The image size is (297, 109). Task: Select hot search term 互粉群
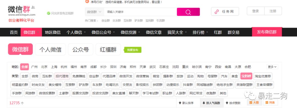click(x=128, y=21)
